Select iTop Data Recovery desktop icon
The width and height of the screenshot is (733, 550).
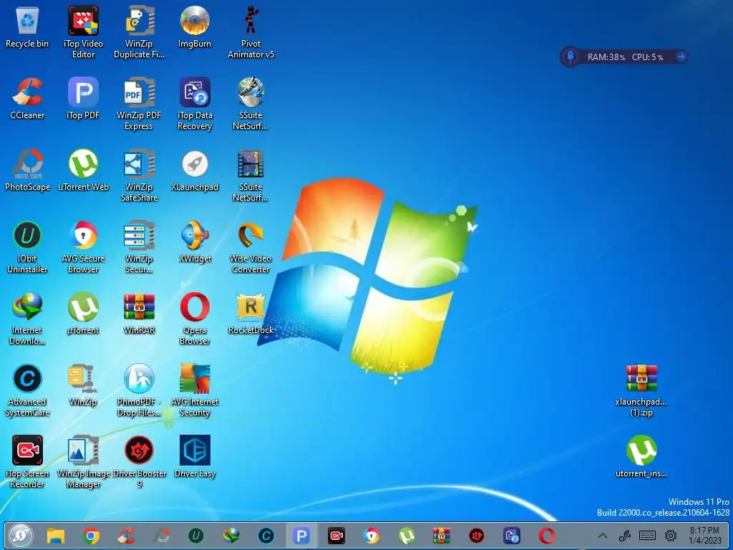[195, 104]
